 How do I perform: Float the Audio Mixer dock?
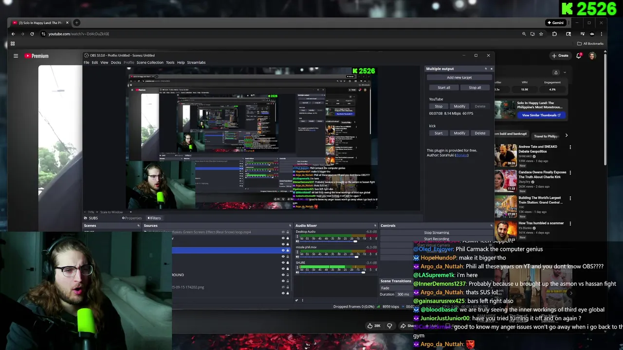[375, 226]
